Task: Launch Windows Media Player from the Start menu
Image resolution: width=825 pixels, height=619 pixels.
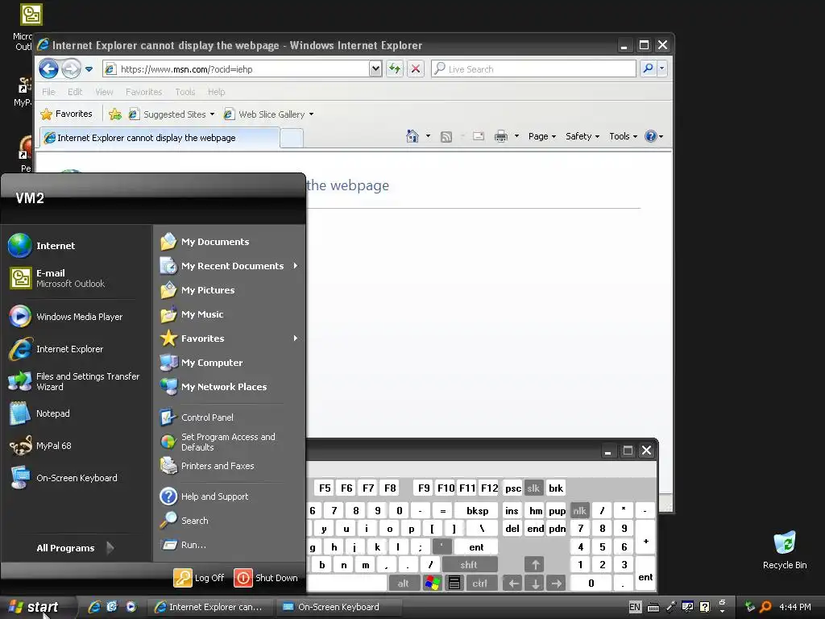Action: [66, 317]
